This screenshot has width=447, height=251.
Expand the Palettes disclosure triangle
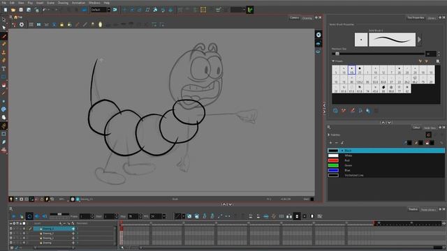click(329, 135)
